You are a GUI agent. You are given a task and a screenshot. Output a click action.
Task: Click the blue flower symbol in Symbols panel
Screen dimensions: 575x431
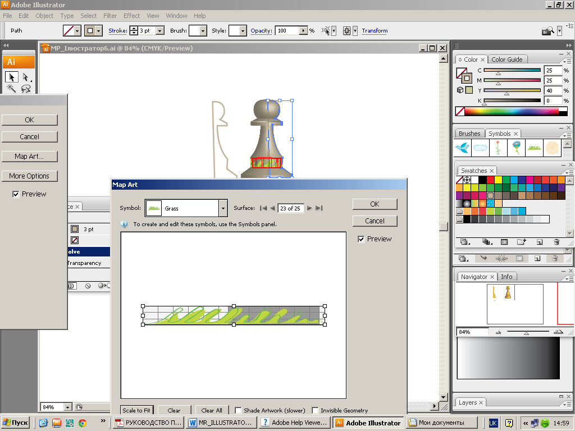517,148
